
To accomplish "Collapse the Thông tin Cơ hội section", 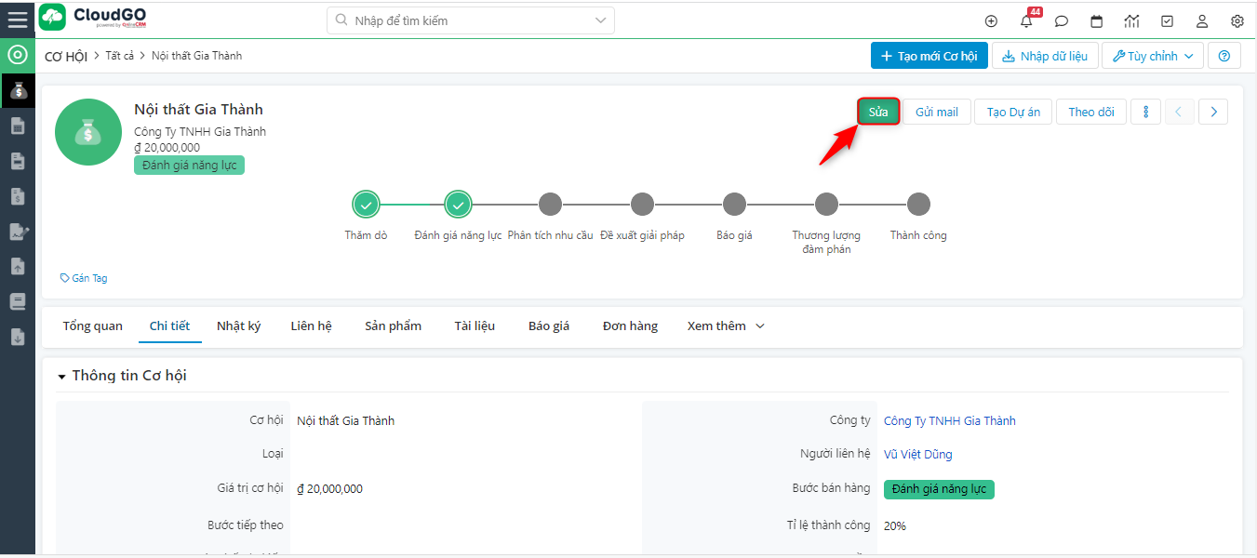I will coord(62,377).
